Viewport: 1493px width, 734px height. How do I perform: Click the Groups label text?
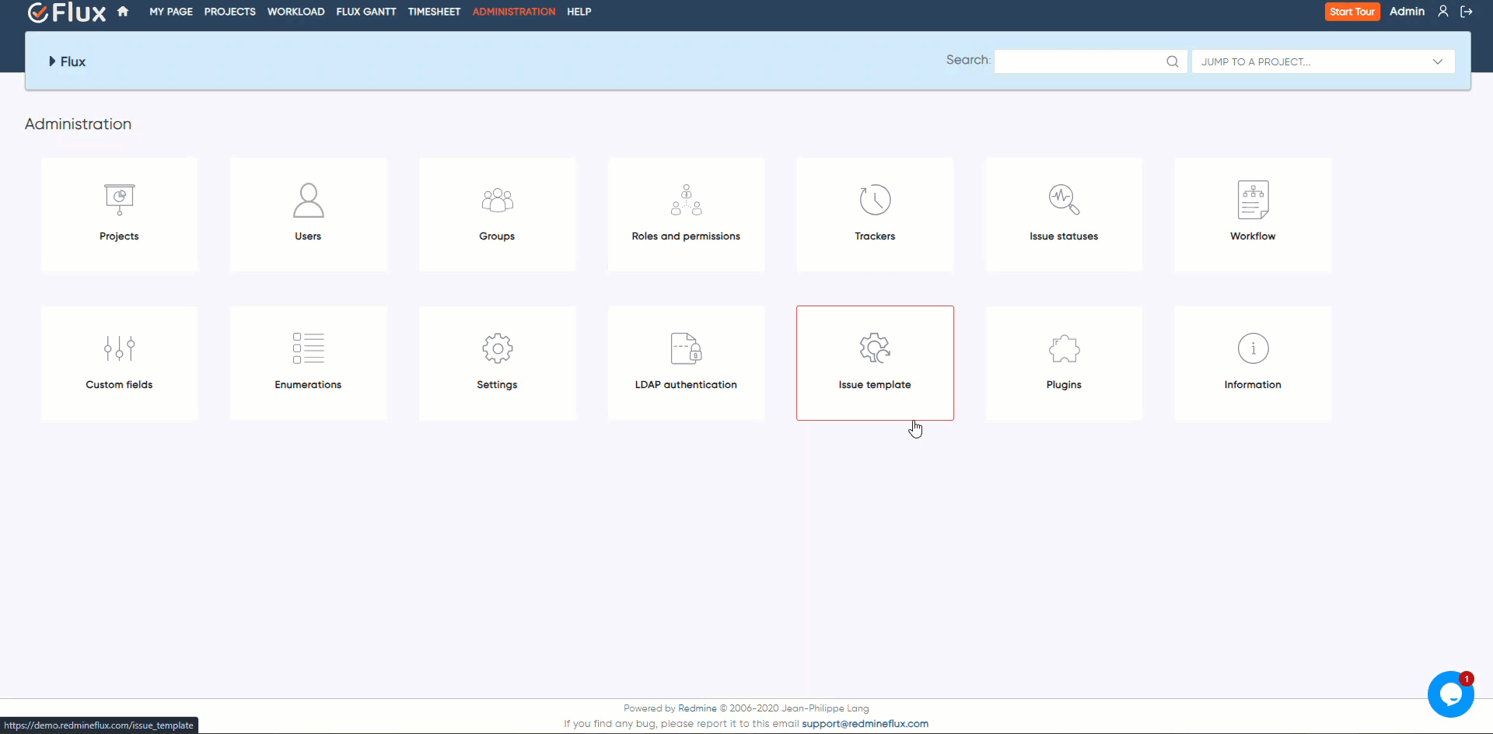pyautogui.click(x=497, y=236)
